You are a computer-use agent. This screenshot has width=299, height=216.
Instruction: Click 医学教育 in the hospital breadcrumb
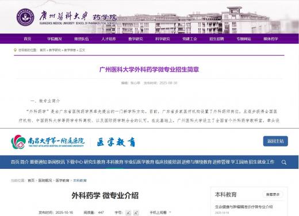[62, 180]
